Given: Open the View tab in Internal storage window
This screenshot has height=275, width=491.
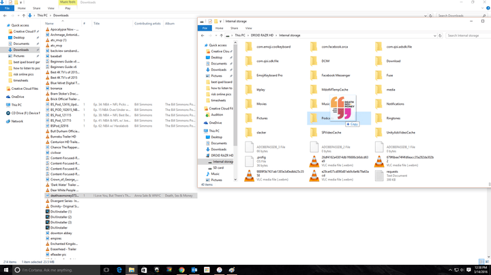Looking at the screenshot, I should pyautogui.click(x=248, y=28).
